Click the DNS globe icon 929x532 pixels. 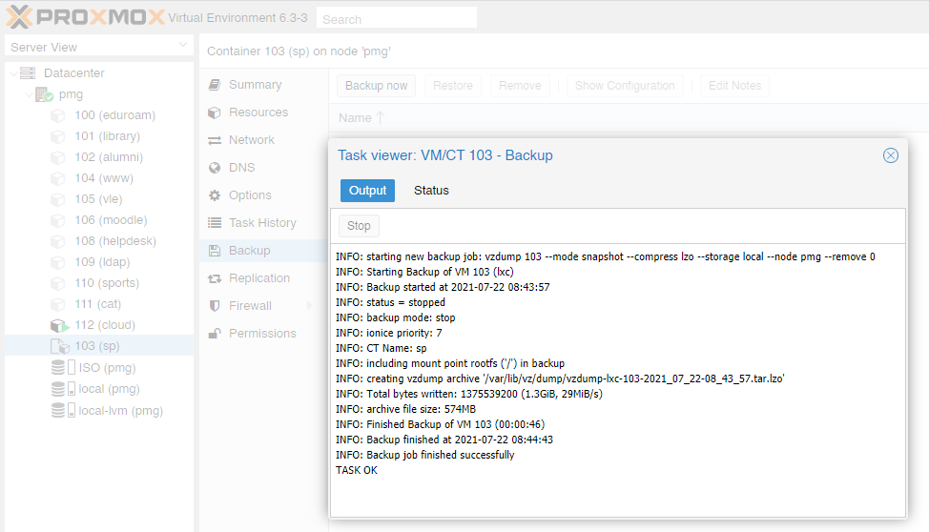215,168
